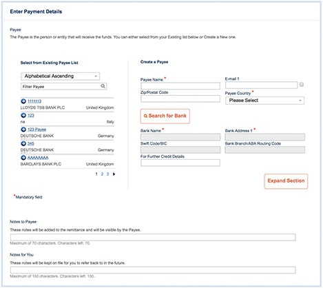
Task: Click the BARCLAYS BANK PLC text
Action: pyautogui.click(x=41, y=164)
